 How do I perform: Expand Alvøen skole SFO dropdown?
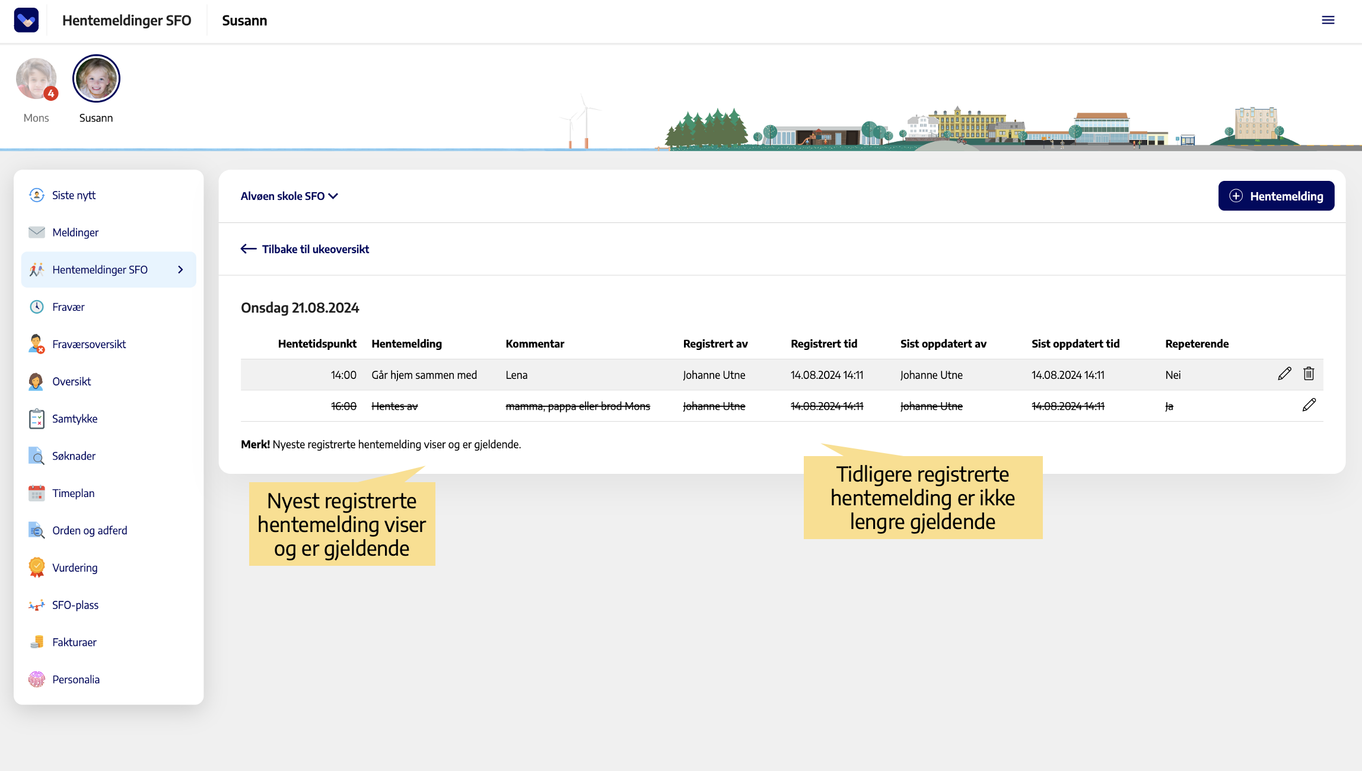tap(289, 196)
